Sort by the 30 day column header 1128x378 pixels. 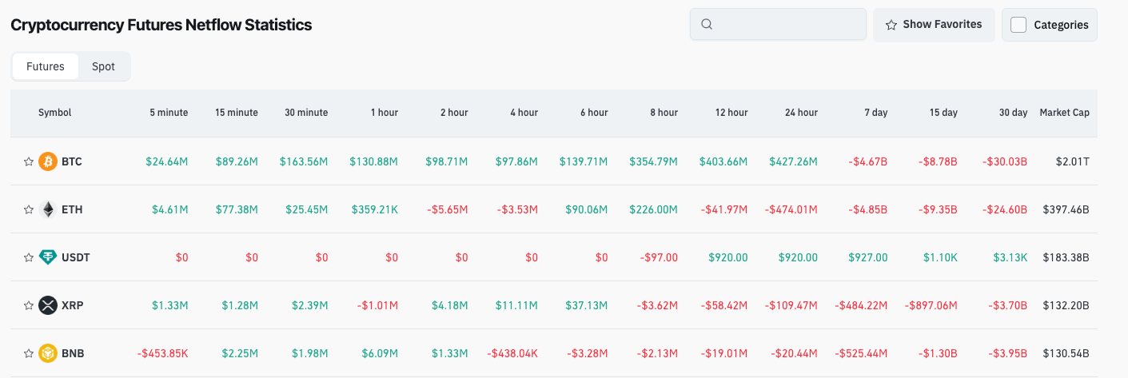point(1014,113)
